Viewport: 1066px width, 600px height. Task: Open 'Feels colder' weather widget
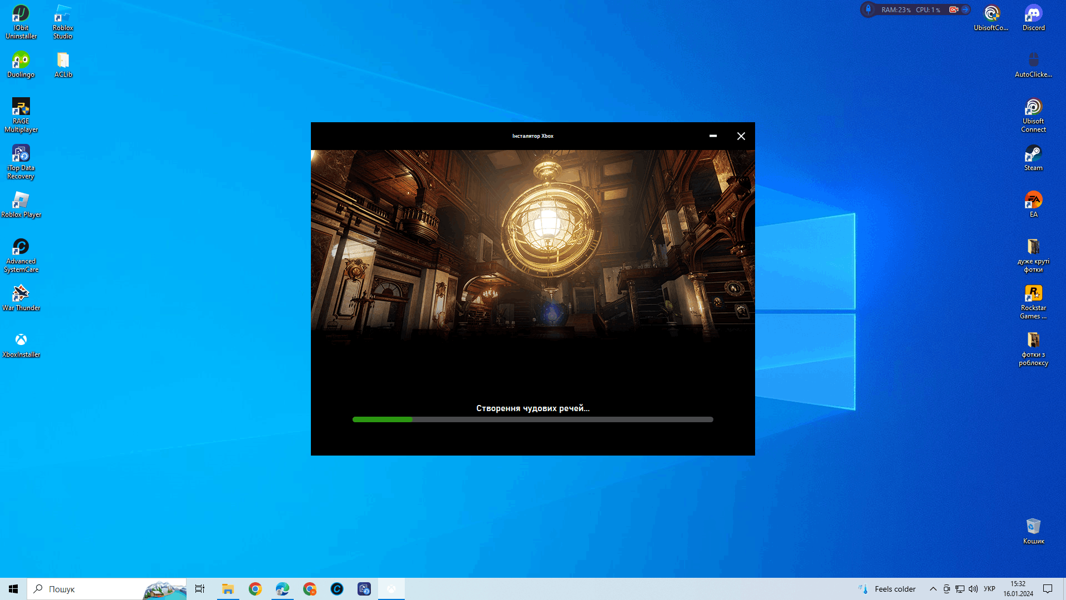pyautogui.click(x=887, y=589)
